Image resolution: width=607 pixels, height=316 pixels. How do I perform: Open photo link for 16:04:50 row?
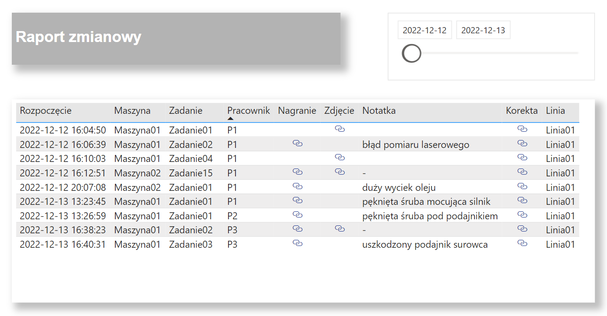pos(339,129)
